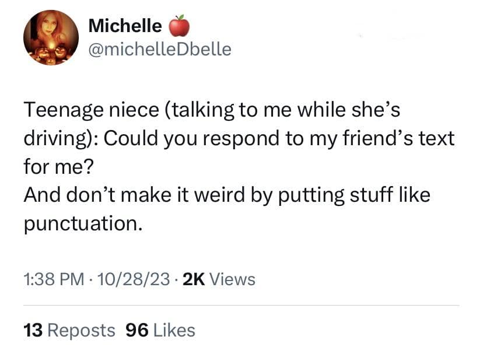Click the word 'punctuation.' in the tweet
Viewport: 483px width, 354px height.
pos(83,223)
